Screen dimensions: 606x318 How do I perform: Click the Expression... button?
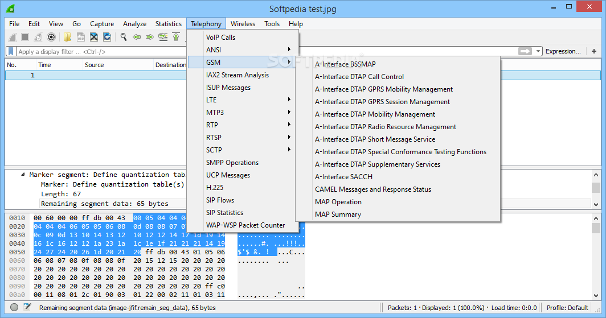click(563, 51)
